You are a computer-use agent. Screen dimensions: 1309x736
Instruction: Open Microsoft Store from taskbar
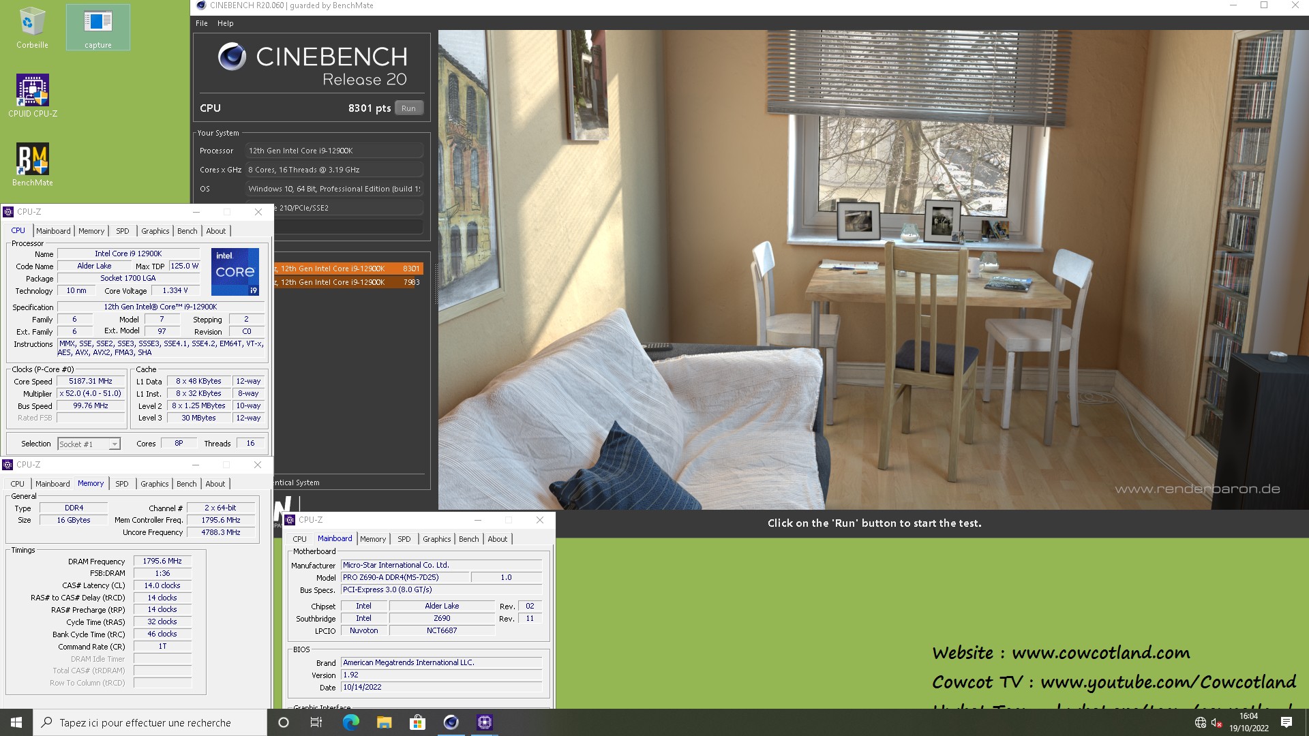[x=417, y=722]
